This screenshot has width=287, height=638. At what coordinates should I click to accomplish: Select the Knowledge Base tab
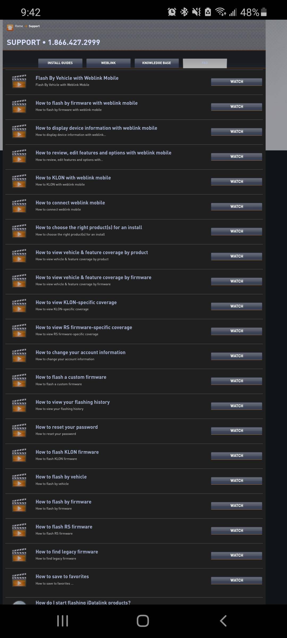coord(157,63)
